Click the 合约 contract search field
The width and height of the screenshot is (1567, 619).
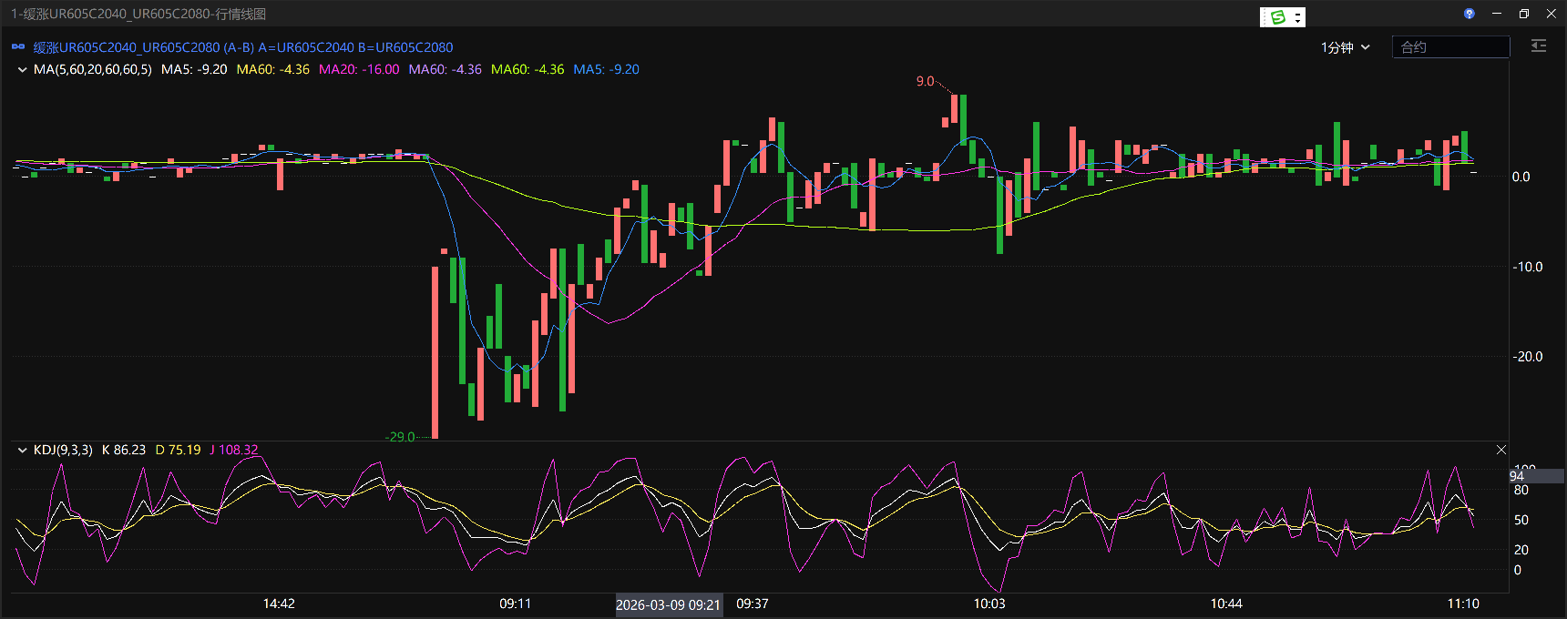coord(1450,47)
